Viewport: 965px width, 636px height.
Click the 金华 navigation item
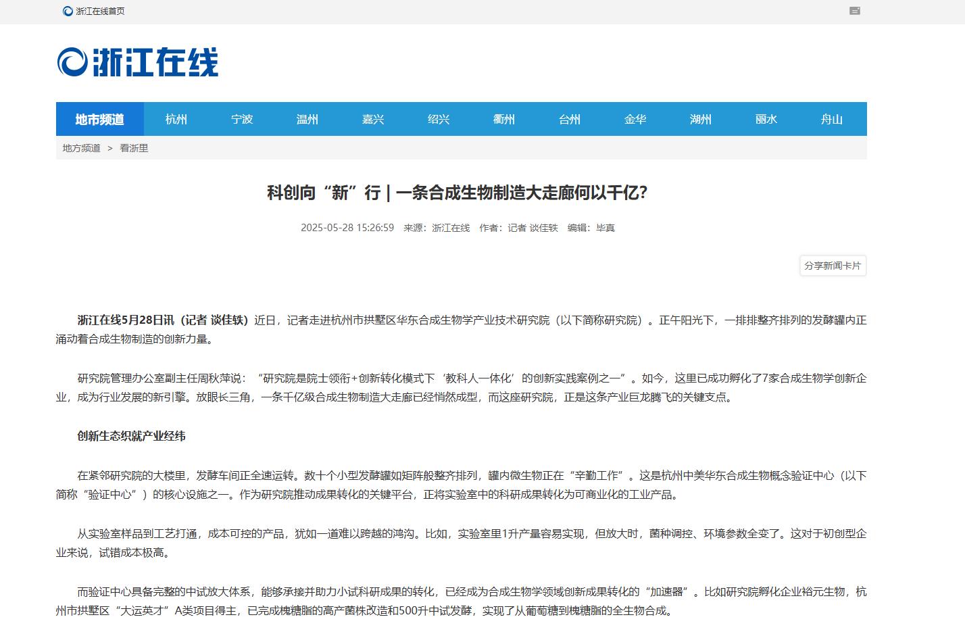(x=635, y=119)
